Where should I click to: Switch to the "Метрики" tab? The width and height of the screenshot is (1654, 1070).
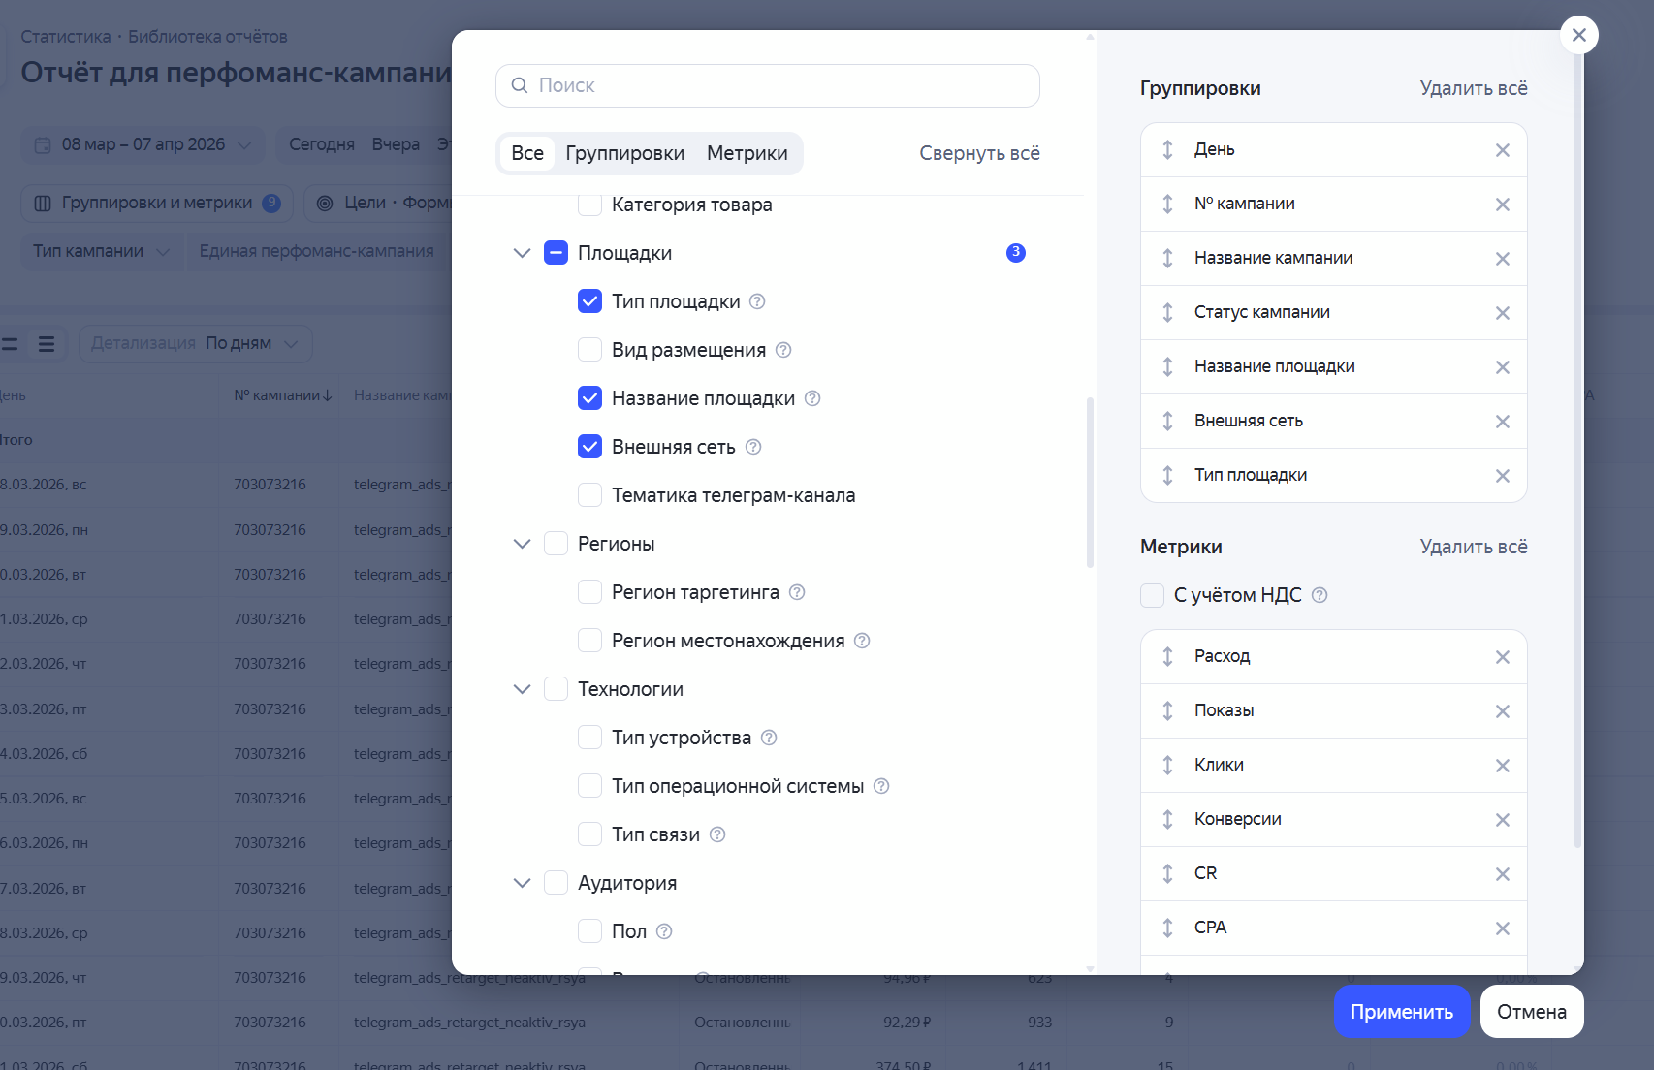[747, 153]
